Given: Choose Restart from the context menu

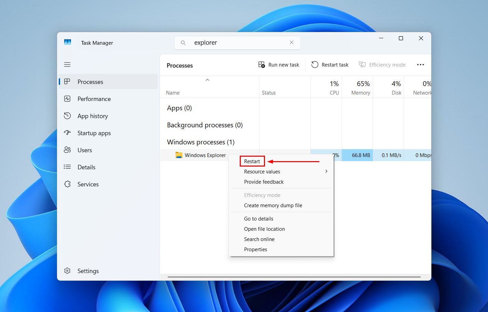Looking at the screenshot, I should 252,161.
